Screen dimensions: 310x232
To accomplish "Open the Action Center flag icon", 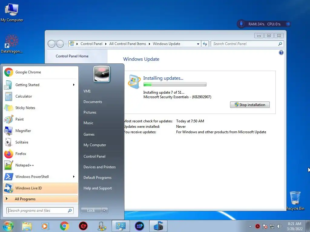I will pyautogui.click(x=265, y=226).
